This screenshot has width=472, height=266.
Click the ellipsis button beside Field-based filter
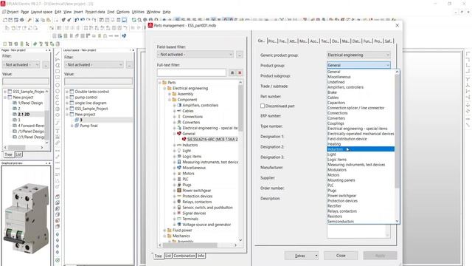(x=240, y=55)
